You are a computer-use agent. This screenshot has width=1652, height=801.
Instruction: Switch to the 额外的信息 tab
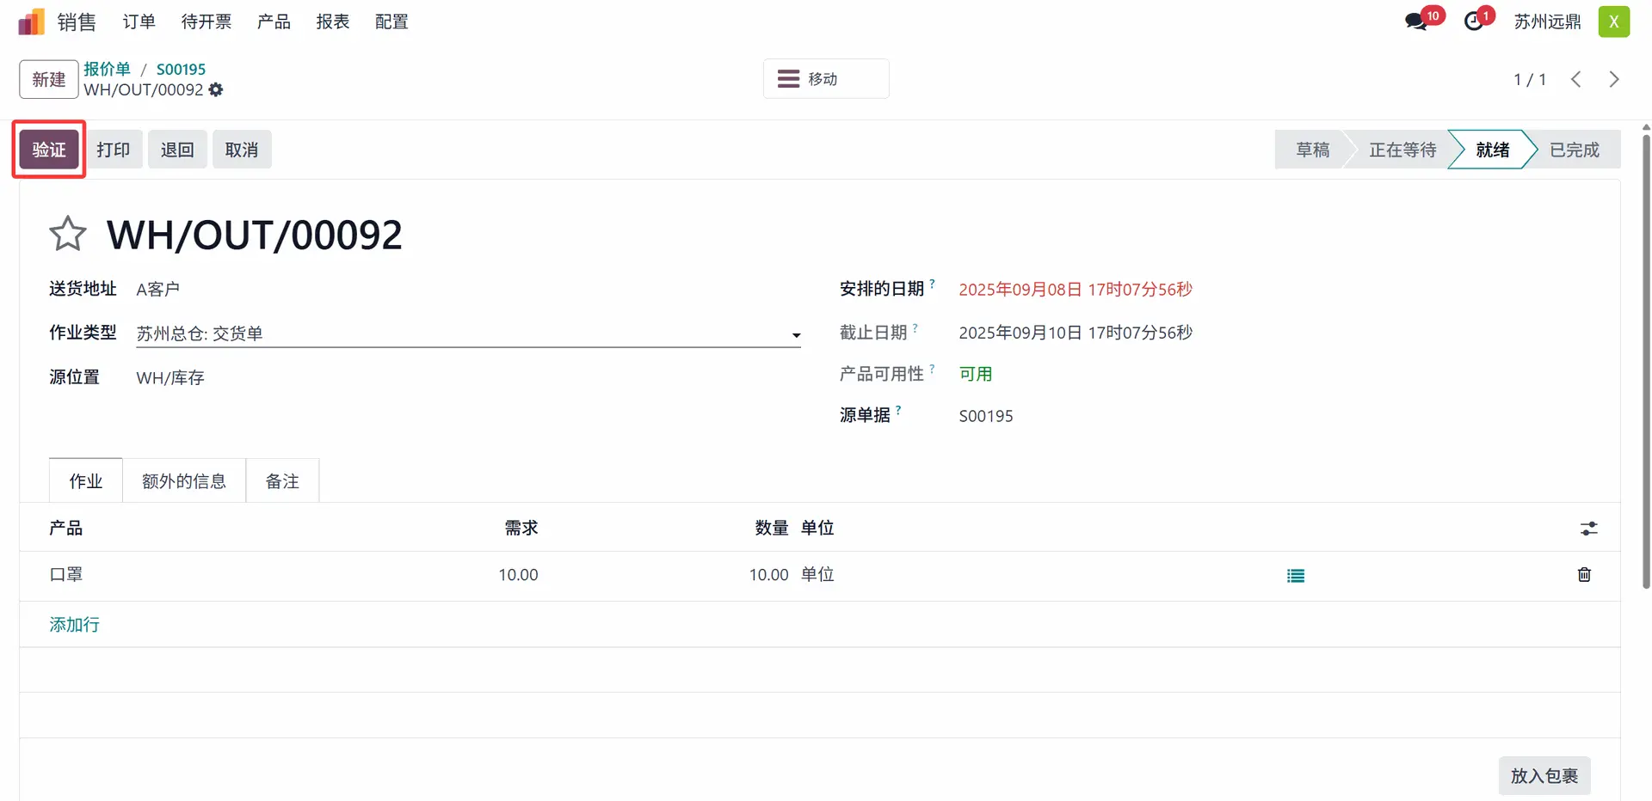pos(184,481)
